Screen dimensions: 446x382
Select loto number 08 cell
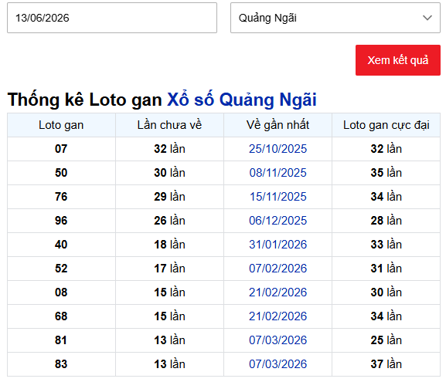point(61,292)
